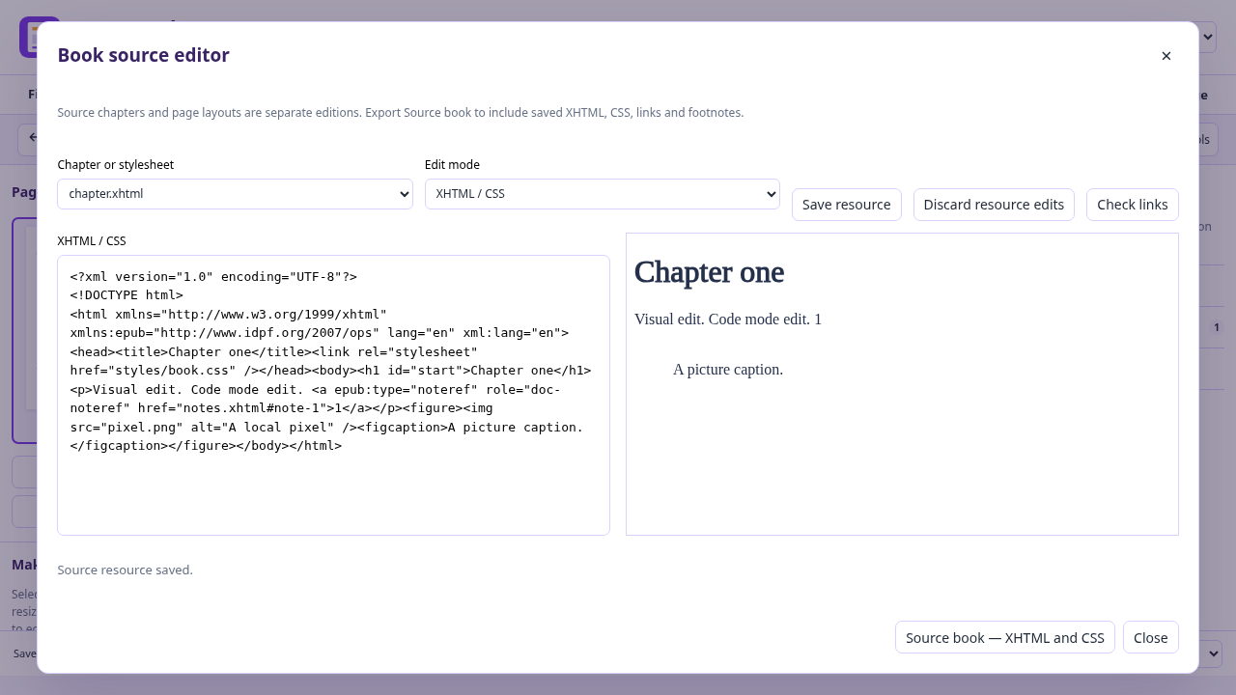Focus the XHTML / CSS code editor
This screenshot has width=1236, height=695.
coord(333,395)
